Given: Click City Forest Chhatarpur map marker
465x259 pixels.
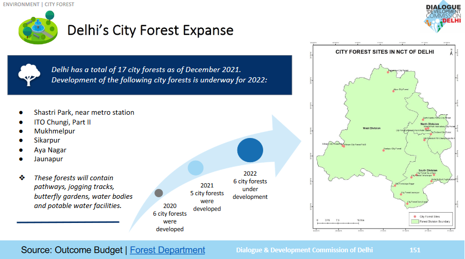Looking at the screenshot, I should 412,177.
